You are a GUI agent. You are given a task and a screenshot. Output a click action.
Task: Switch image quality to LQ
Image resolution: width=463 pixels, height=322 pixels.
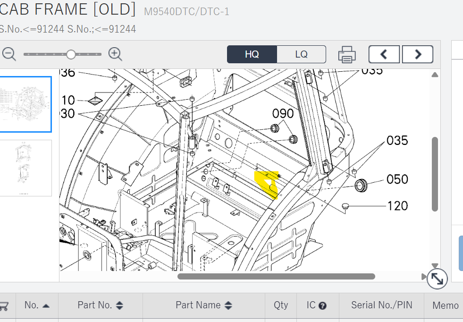pos(301,54)
